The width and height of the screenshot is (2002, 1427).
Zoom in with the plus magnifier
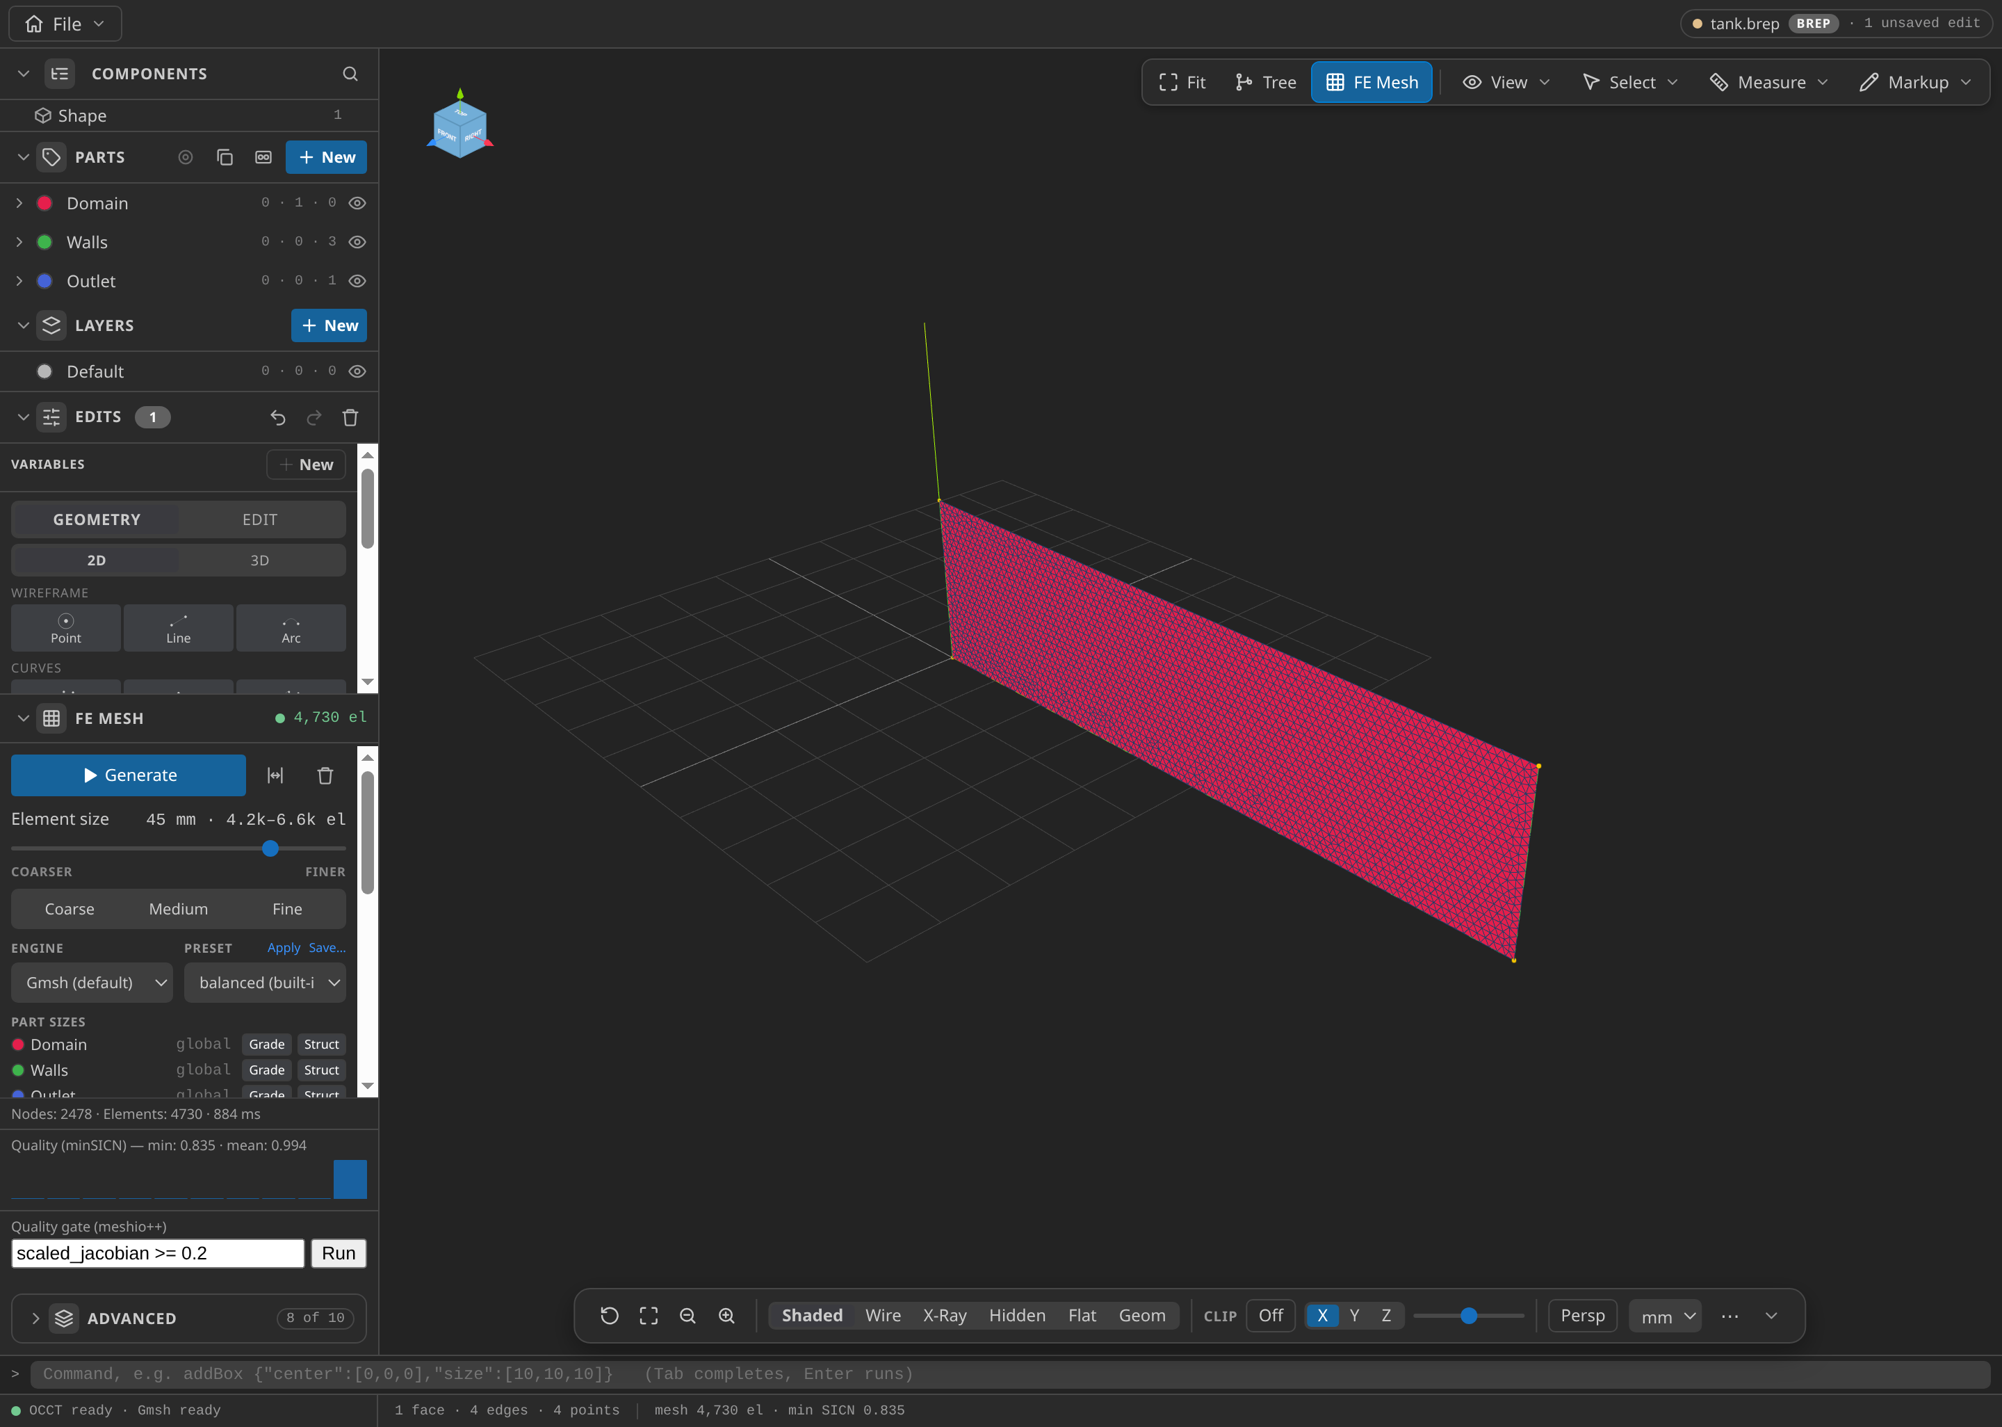(x=726, y=1316)
